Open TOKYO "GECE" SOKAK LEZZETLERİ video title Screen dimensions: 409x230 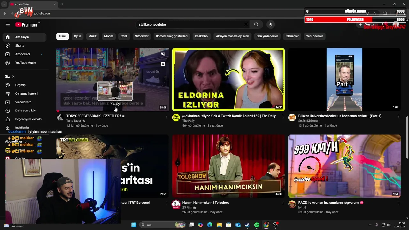(95, 116)
